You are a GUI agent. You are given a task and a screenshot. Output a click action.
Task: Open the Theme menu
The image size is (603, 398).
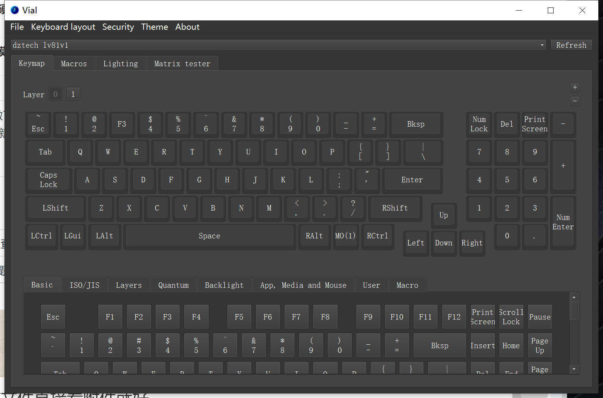click(154, 27)
